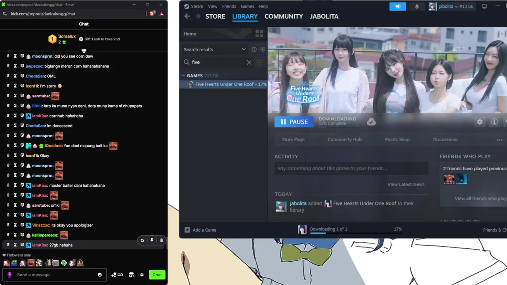The image size is (507, 285).
Task: Click cloud sync status icon beside downloading
Action: tap(371, 122)
